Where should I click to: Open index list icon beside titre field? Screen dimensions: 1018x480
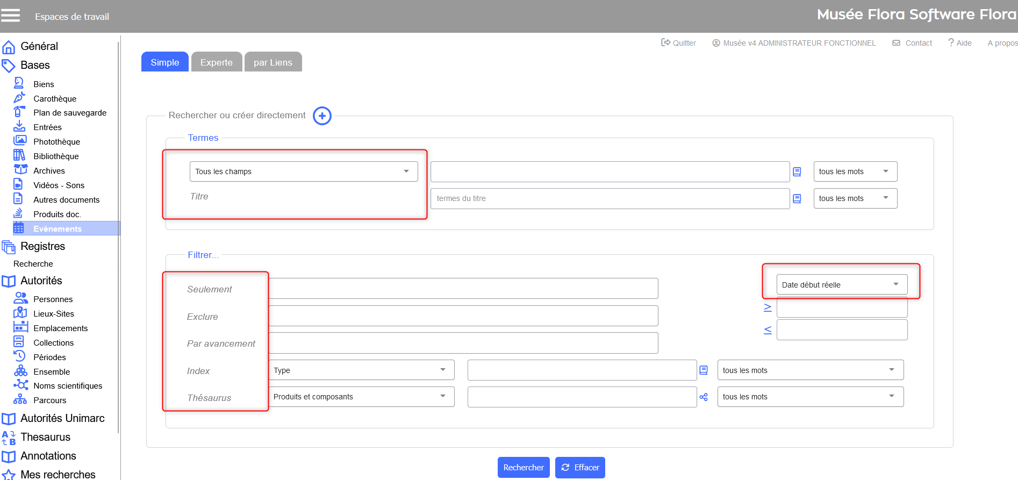coord(797,199)
